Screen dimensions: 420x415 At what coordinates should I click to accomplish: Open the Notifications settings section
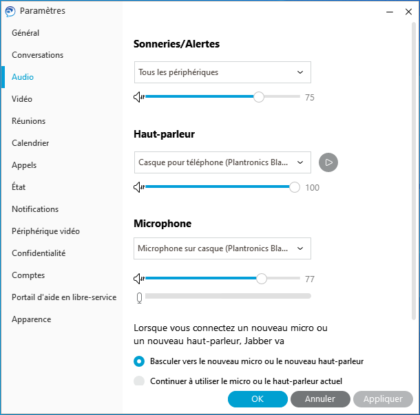click(x=35, y=209)
